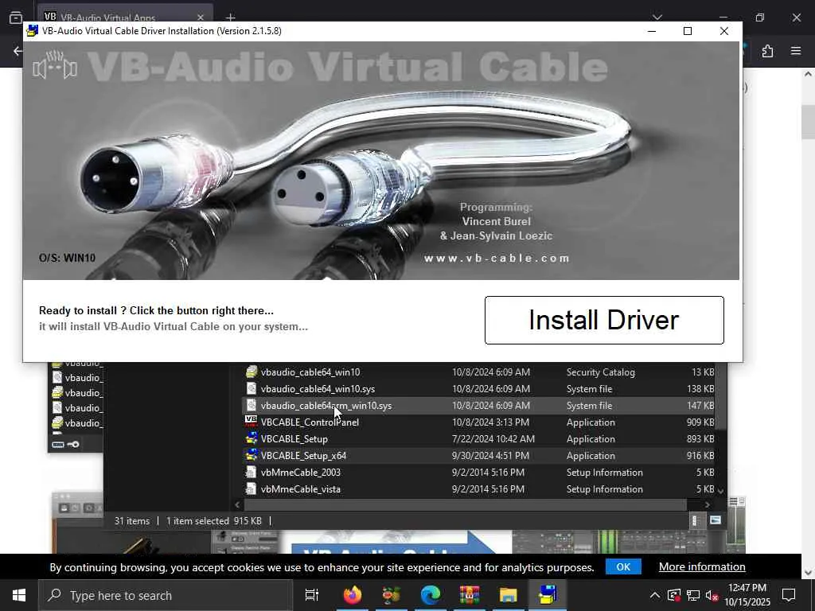This screenshot has height=611, width=815.
Task: Open the notification center icon
Action: [x=789, y=595]
